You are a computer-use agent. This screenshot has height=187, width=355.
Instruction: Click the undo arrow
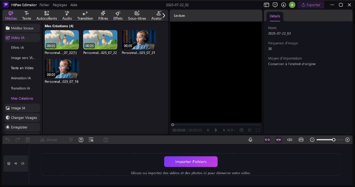coord(8,140)
